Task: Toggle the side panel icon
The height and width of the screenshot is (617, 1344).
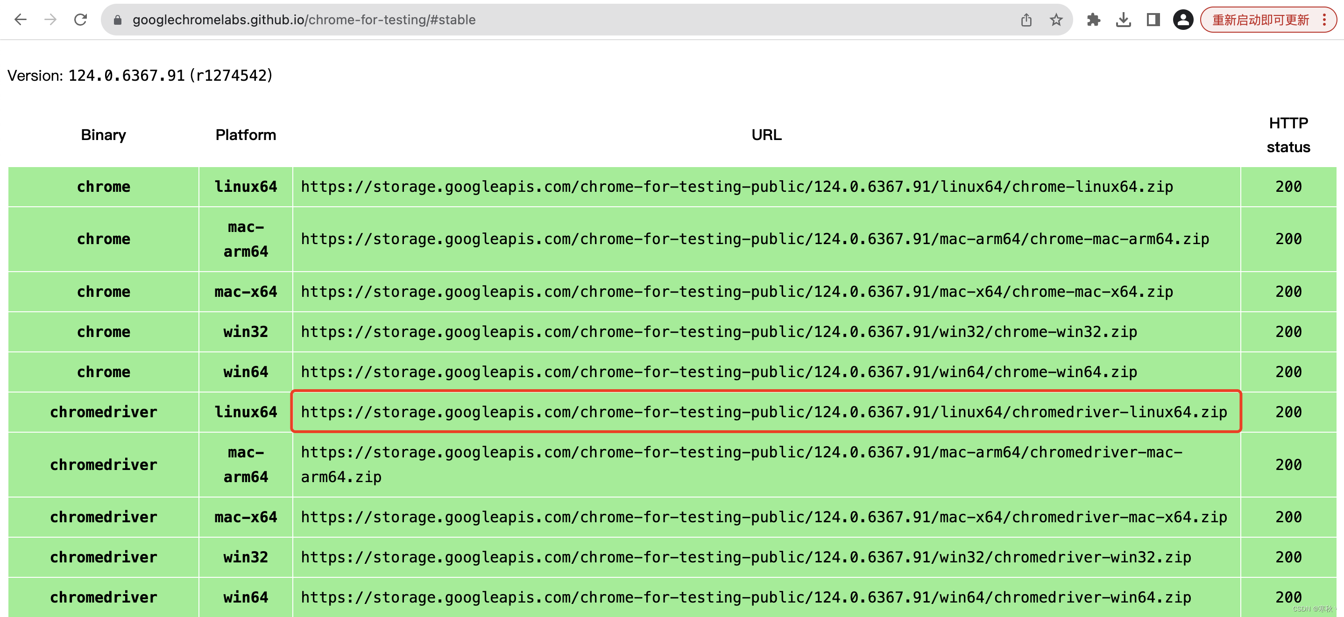Action: pos(1153,20)
